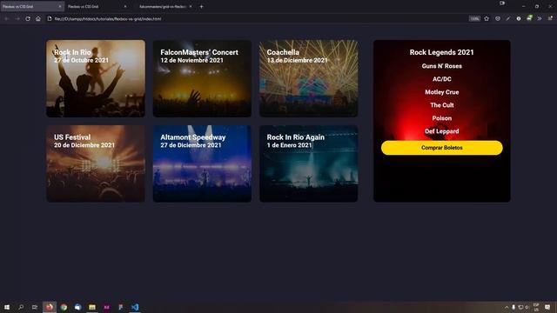Close the second Flexbox vs CSS Grid tab
The height and width of the screenshot is (313, 557).
coord(125,6)
